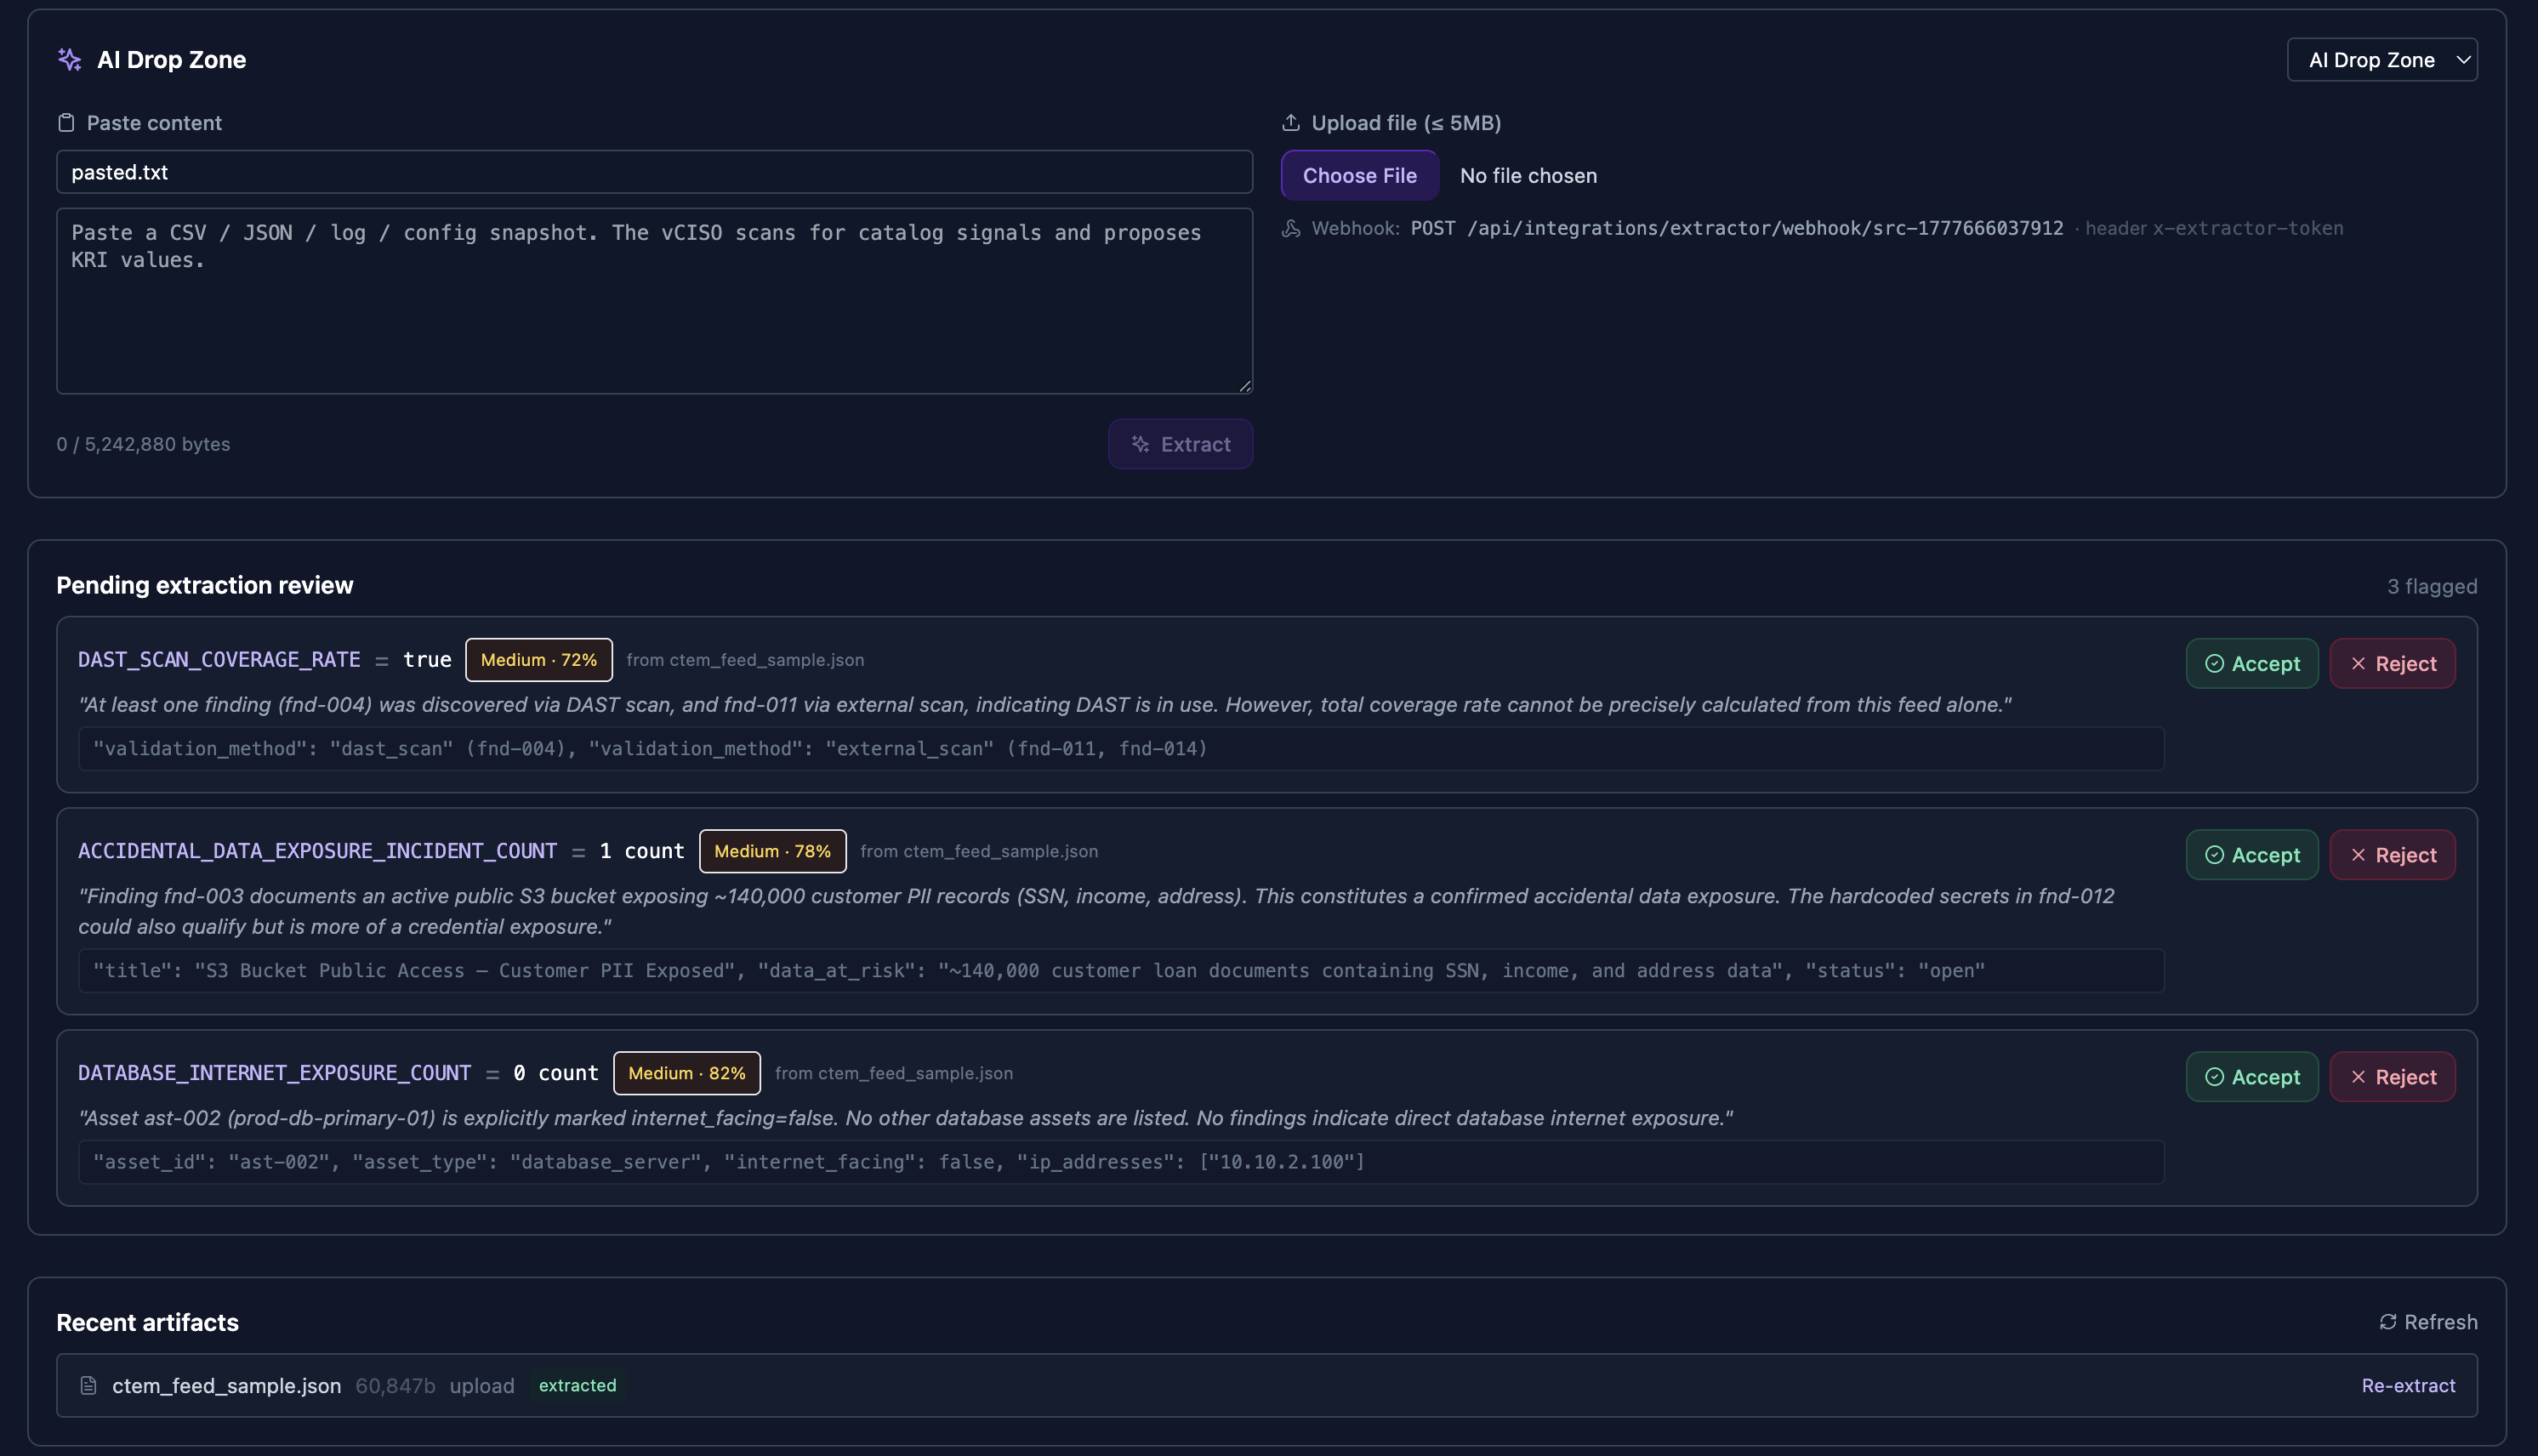Image resolution: width=2538 pixels, height=1456 pixels.
Task: Accept the ACCIDENTAL_DATA_EXPOSURE_INCIDENT_COUNT extraction
Action: pyautogui.click(x=2252, y=855)
